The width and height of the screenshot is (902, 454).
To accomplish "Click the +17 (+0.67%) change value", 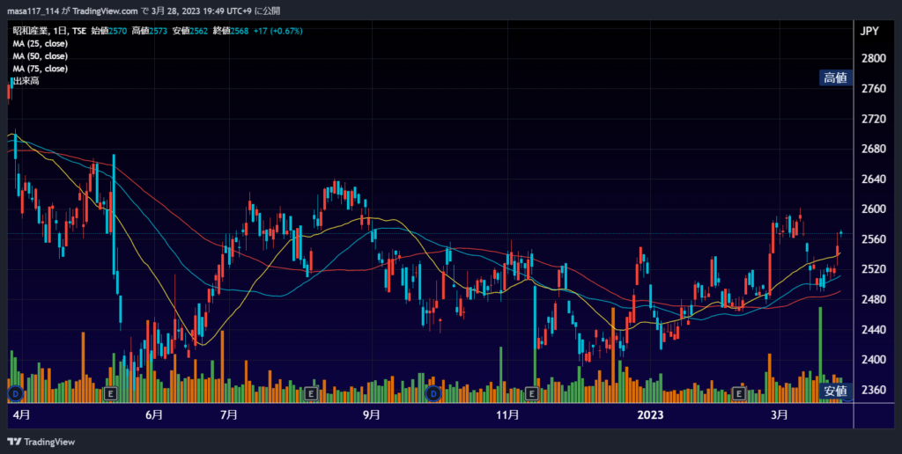I will click(x=278, y=31).
